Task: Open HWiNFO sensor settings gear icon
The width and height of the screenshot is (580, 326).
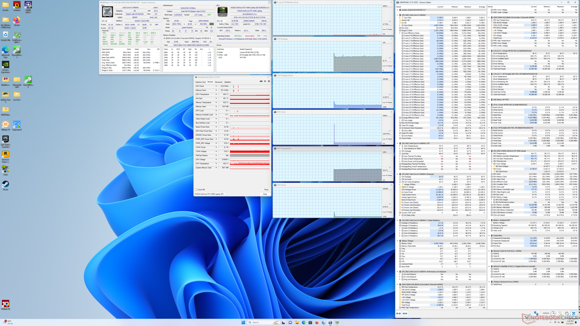Action: (x=567, y=313)
